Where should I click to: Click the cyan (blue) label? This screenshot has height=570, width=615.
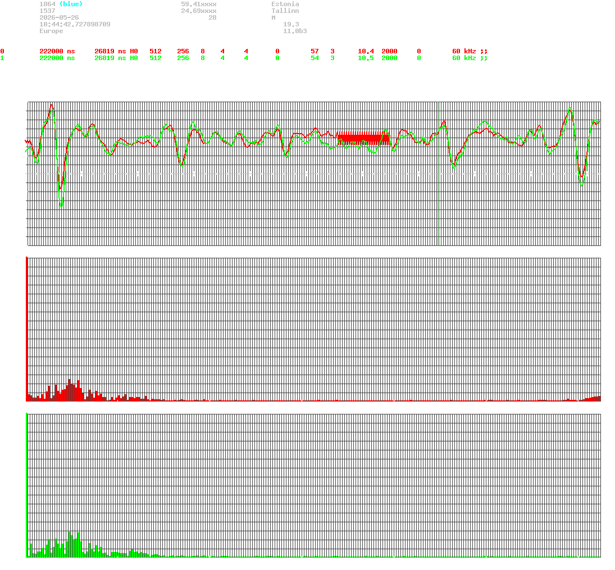(x=71, y=4)
